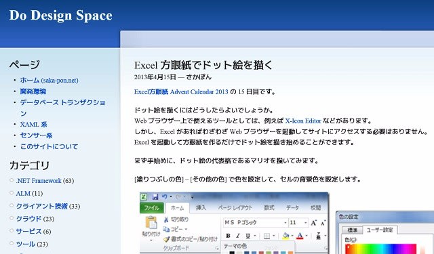
Task: Select the 校閲 ribbon tab
Action: point(315,207)
